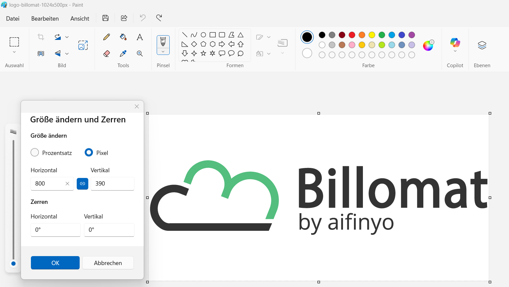
Task: Click the Horizontal skew field under Zerren
Action: tap(55, 230)
